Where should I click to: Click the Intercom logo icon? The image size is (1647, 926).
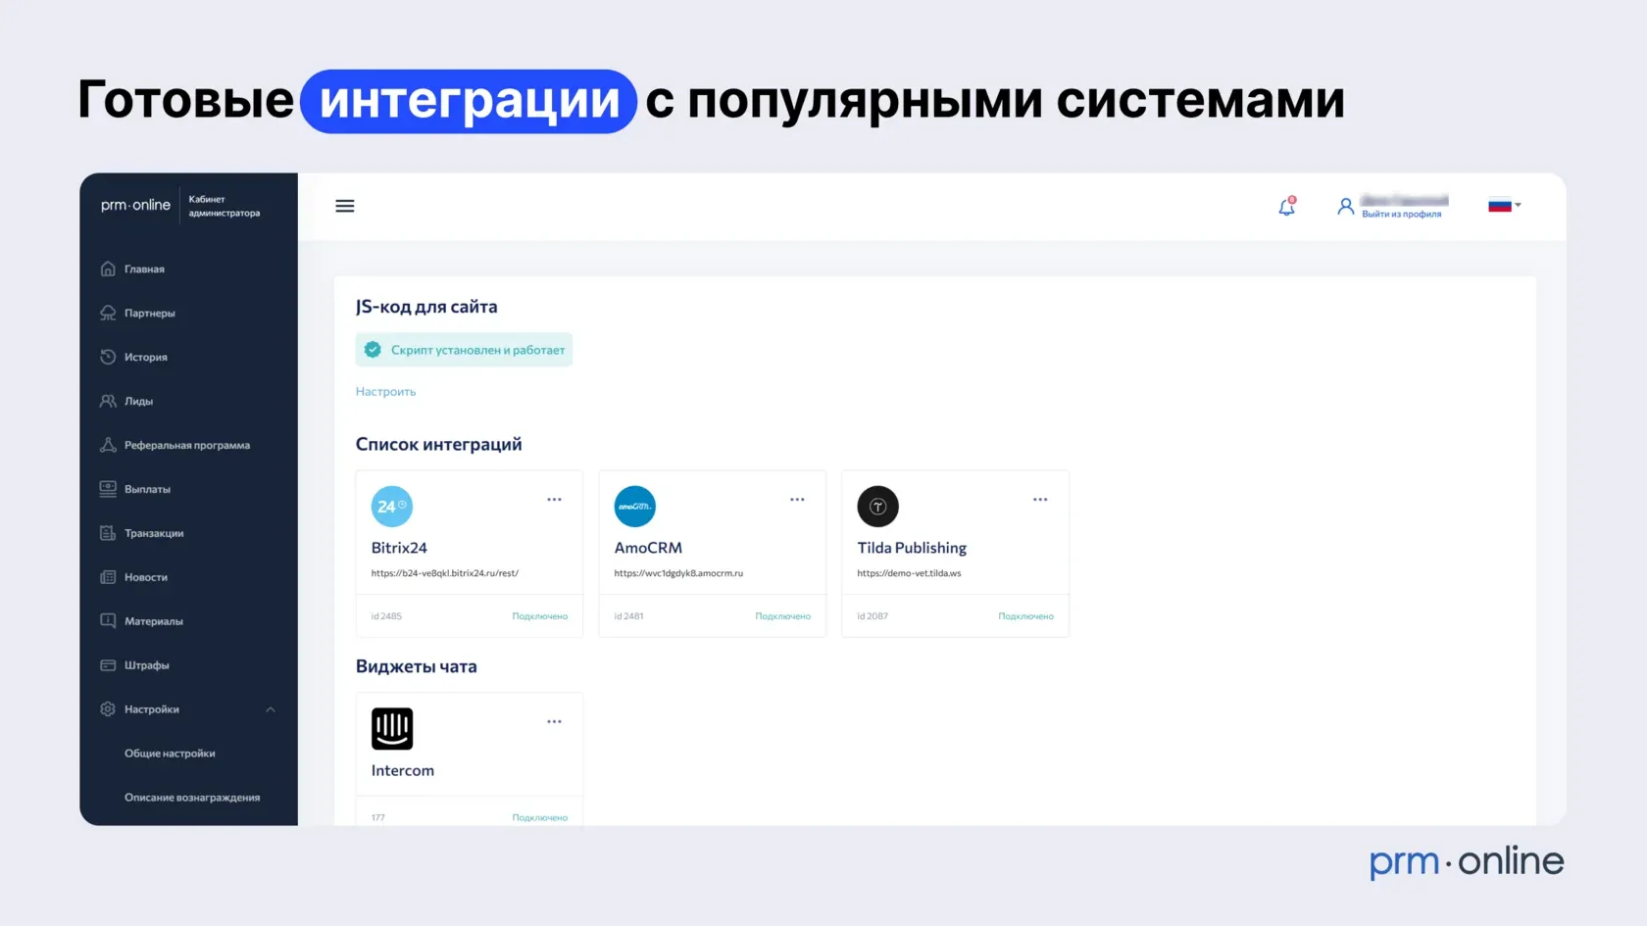point(391,729)
